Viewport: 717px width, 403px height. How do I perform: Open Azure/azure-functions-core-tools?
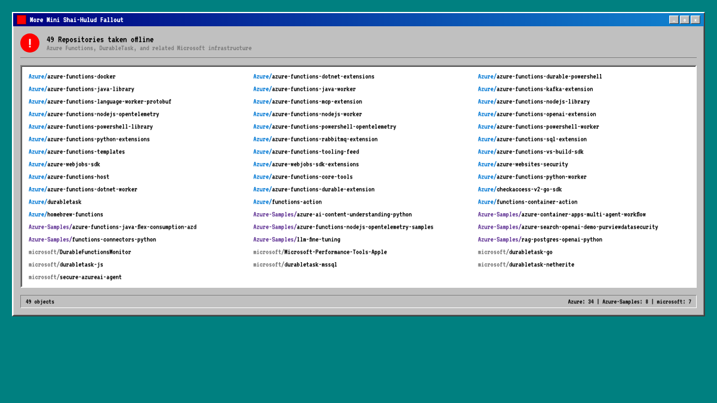coord(303,177)
